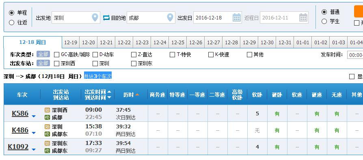Click 无座 有 availability for K1092
Image resolution: width=363 pixels, height=160 pixels.
[x=337, y=147]
